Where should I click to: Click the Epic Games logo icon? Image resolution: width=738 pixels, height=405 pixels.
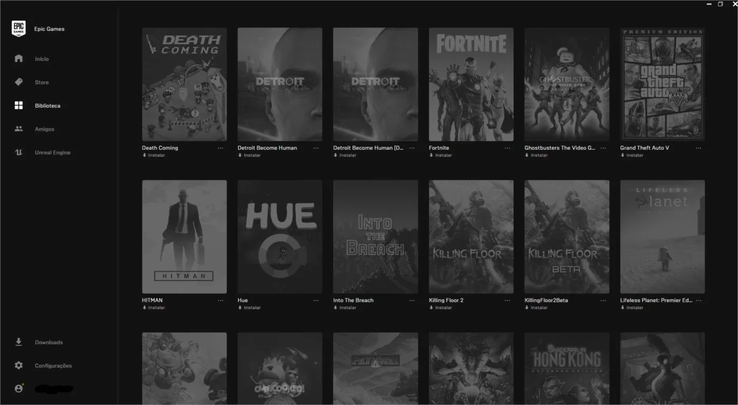pos(18,28)
